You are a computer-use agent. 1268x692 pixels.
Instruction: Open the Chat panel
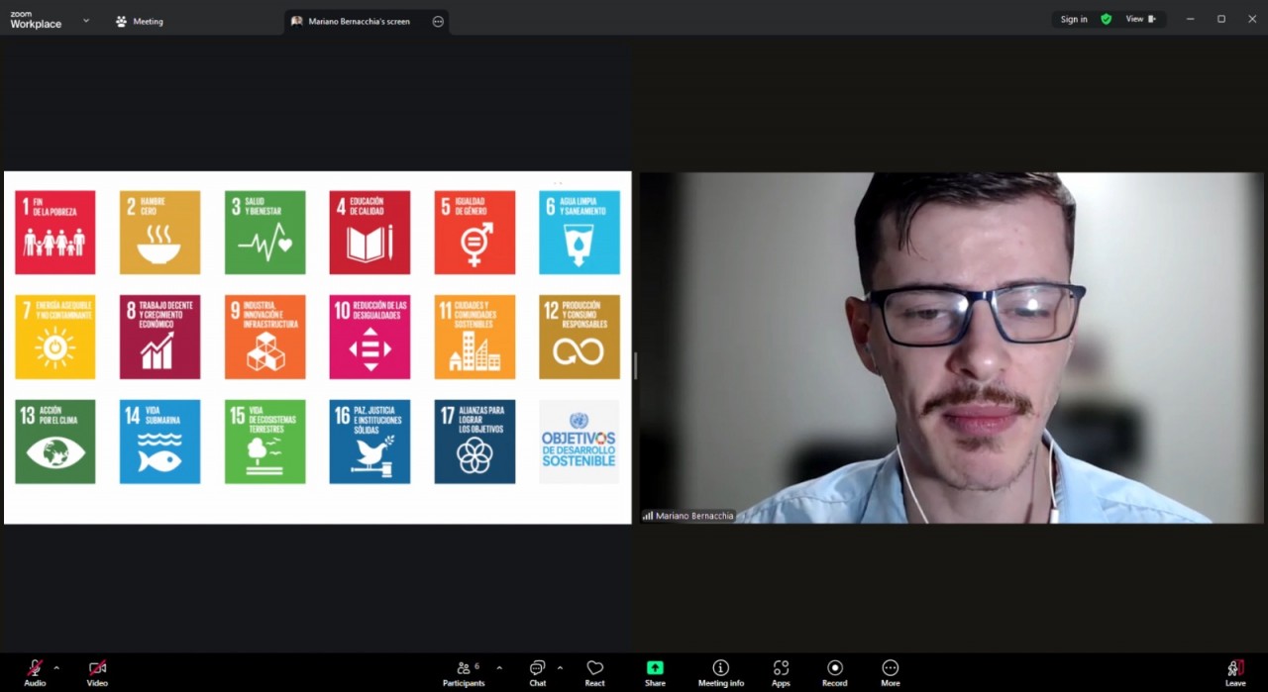click(537, 669)
